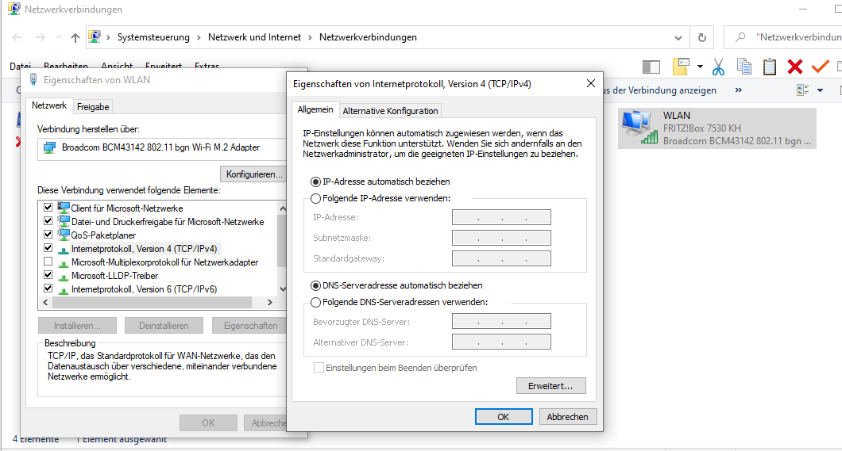
Task: Click the control panel icon in address bar
Action: (95, 37)
